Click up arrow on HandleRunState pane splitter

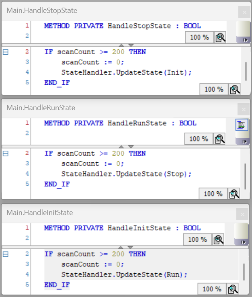click(121, 147)
